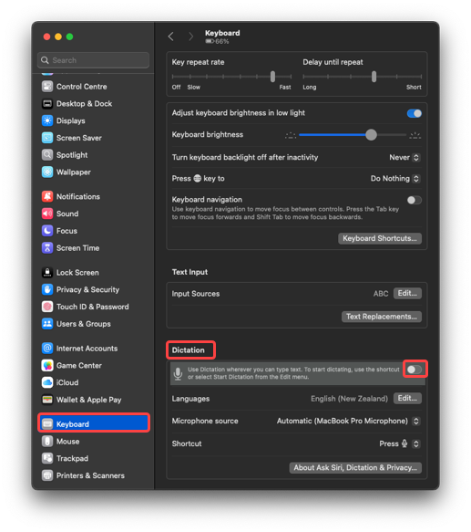Click Edit… next to Input Sources

click(407, 293)
